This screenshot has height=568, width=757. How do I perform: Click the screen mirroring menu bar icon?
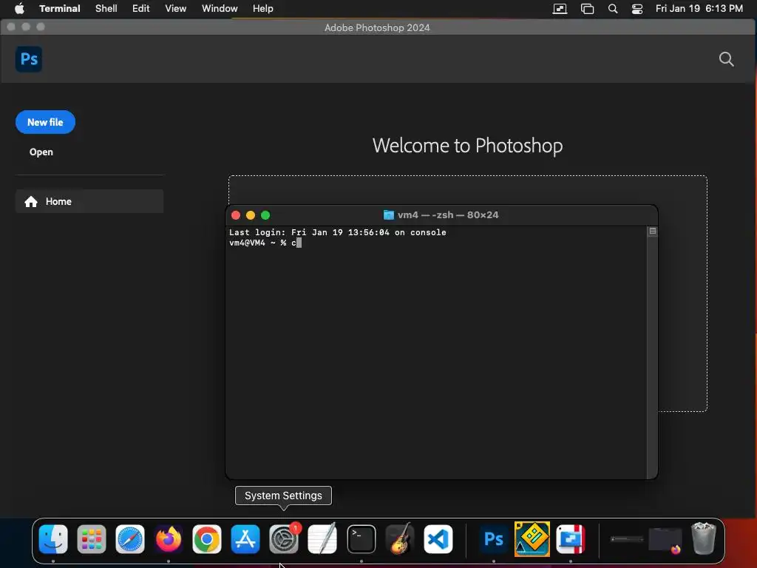pos(560,9)
